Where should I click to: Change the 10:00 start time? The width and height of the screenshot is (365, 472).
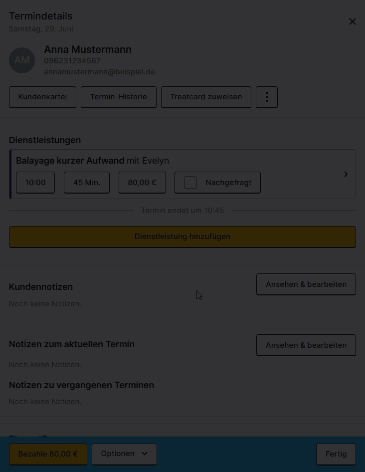35,183
